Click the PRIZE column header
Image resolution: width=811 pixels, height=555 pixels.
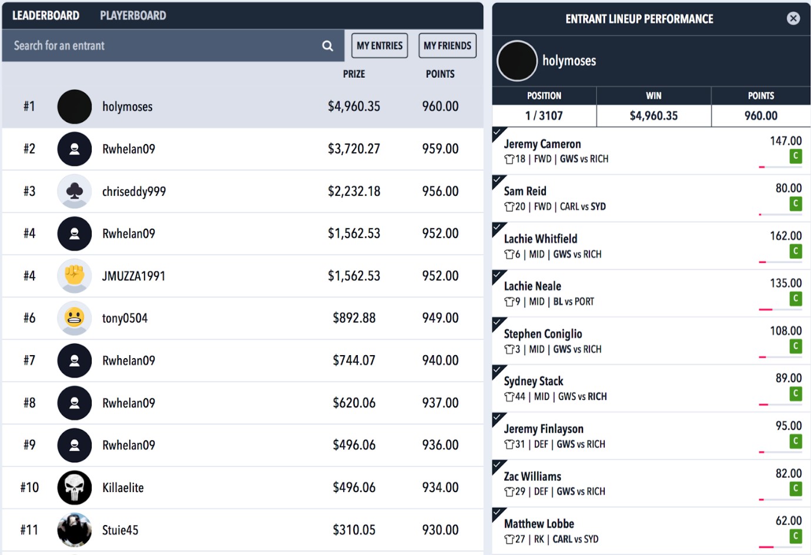click(x=354, y=74)
